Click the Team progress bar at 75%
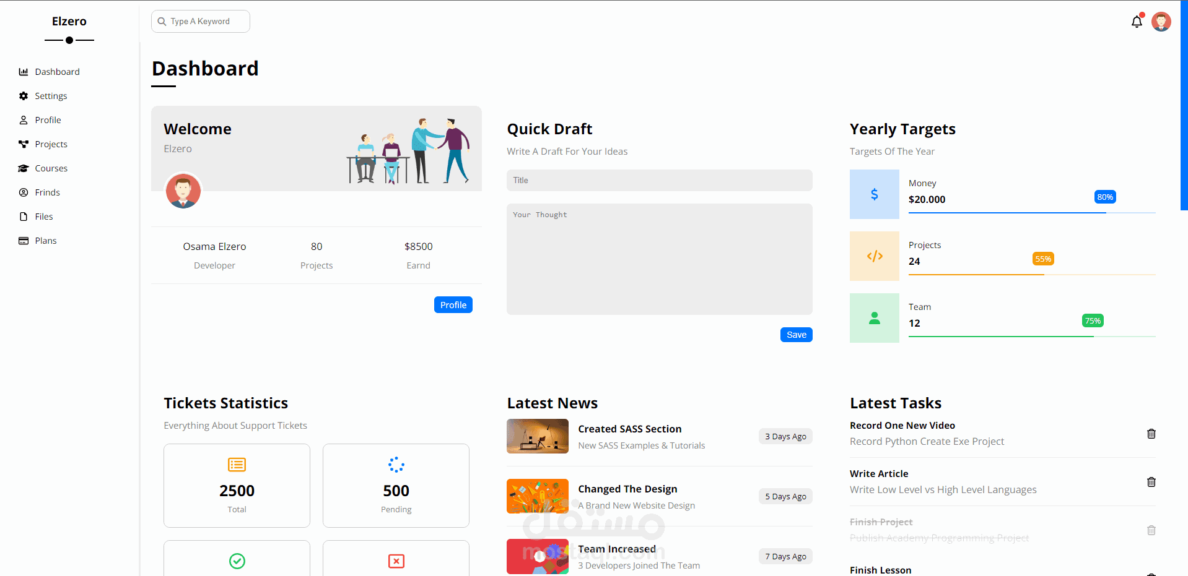1188x576 pixels. click(1032, 337)
